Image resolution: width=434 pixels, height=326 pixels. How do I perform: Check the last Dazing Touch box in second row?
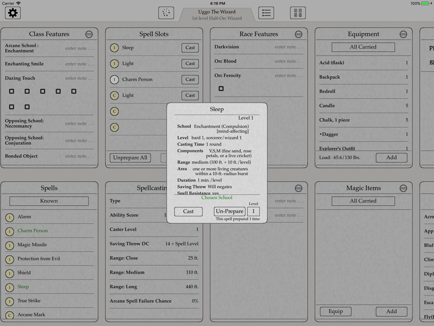(27, 107)
